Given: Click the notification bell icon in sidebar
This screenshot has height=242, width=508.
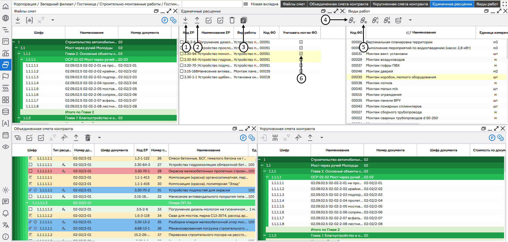Looking at the screenshot, I should (x=6, y=213).
